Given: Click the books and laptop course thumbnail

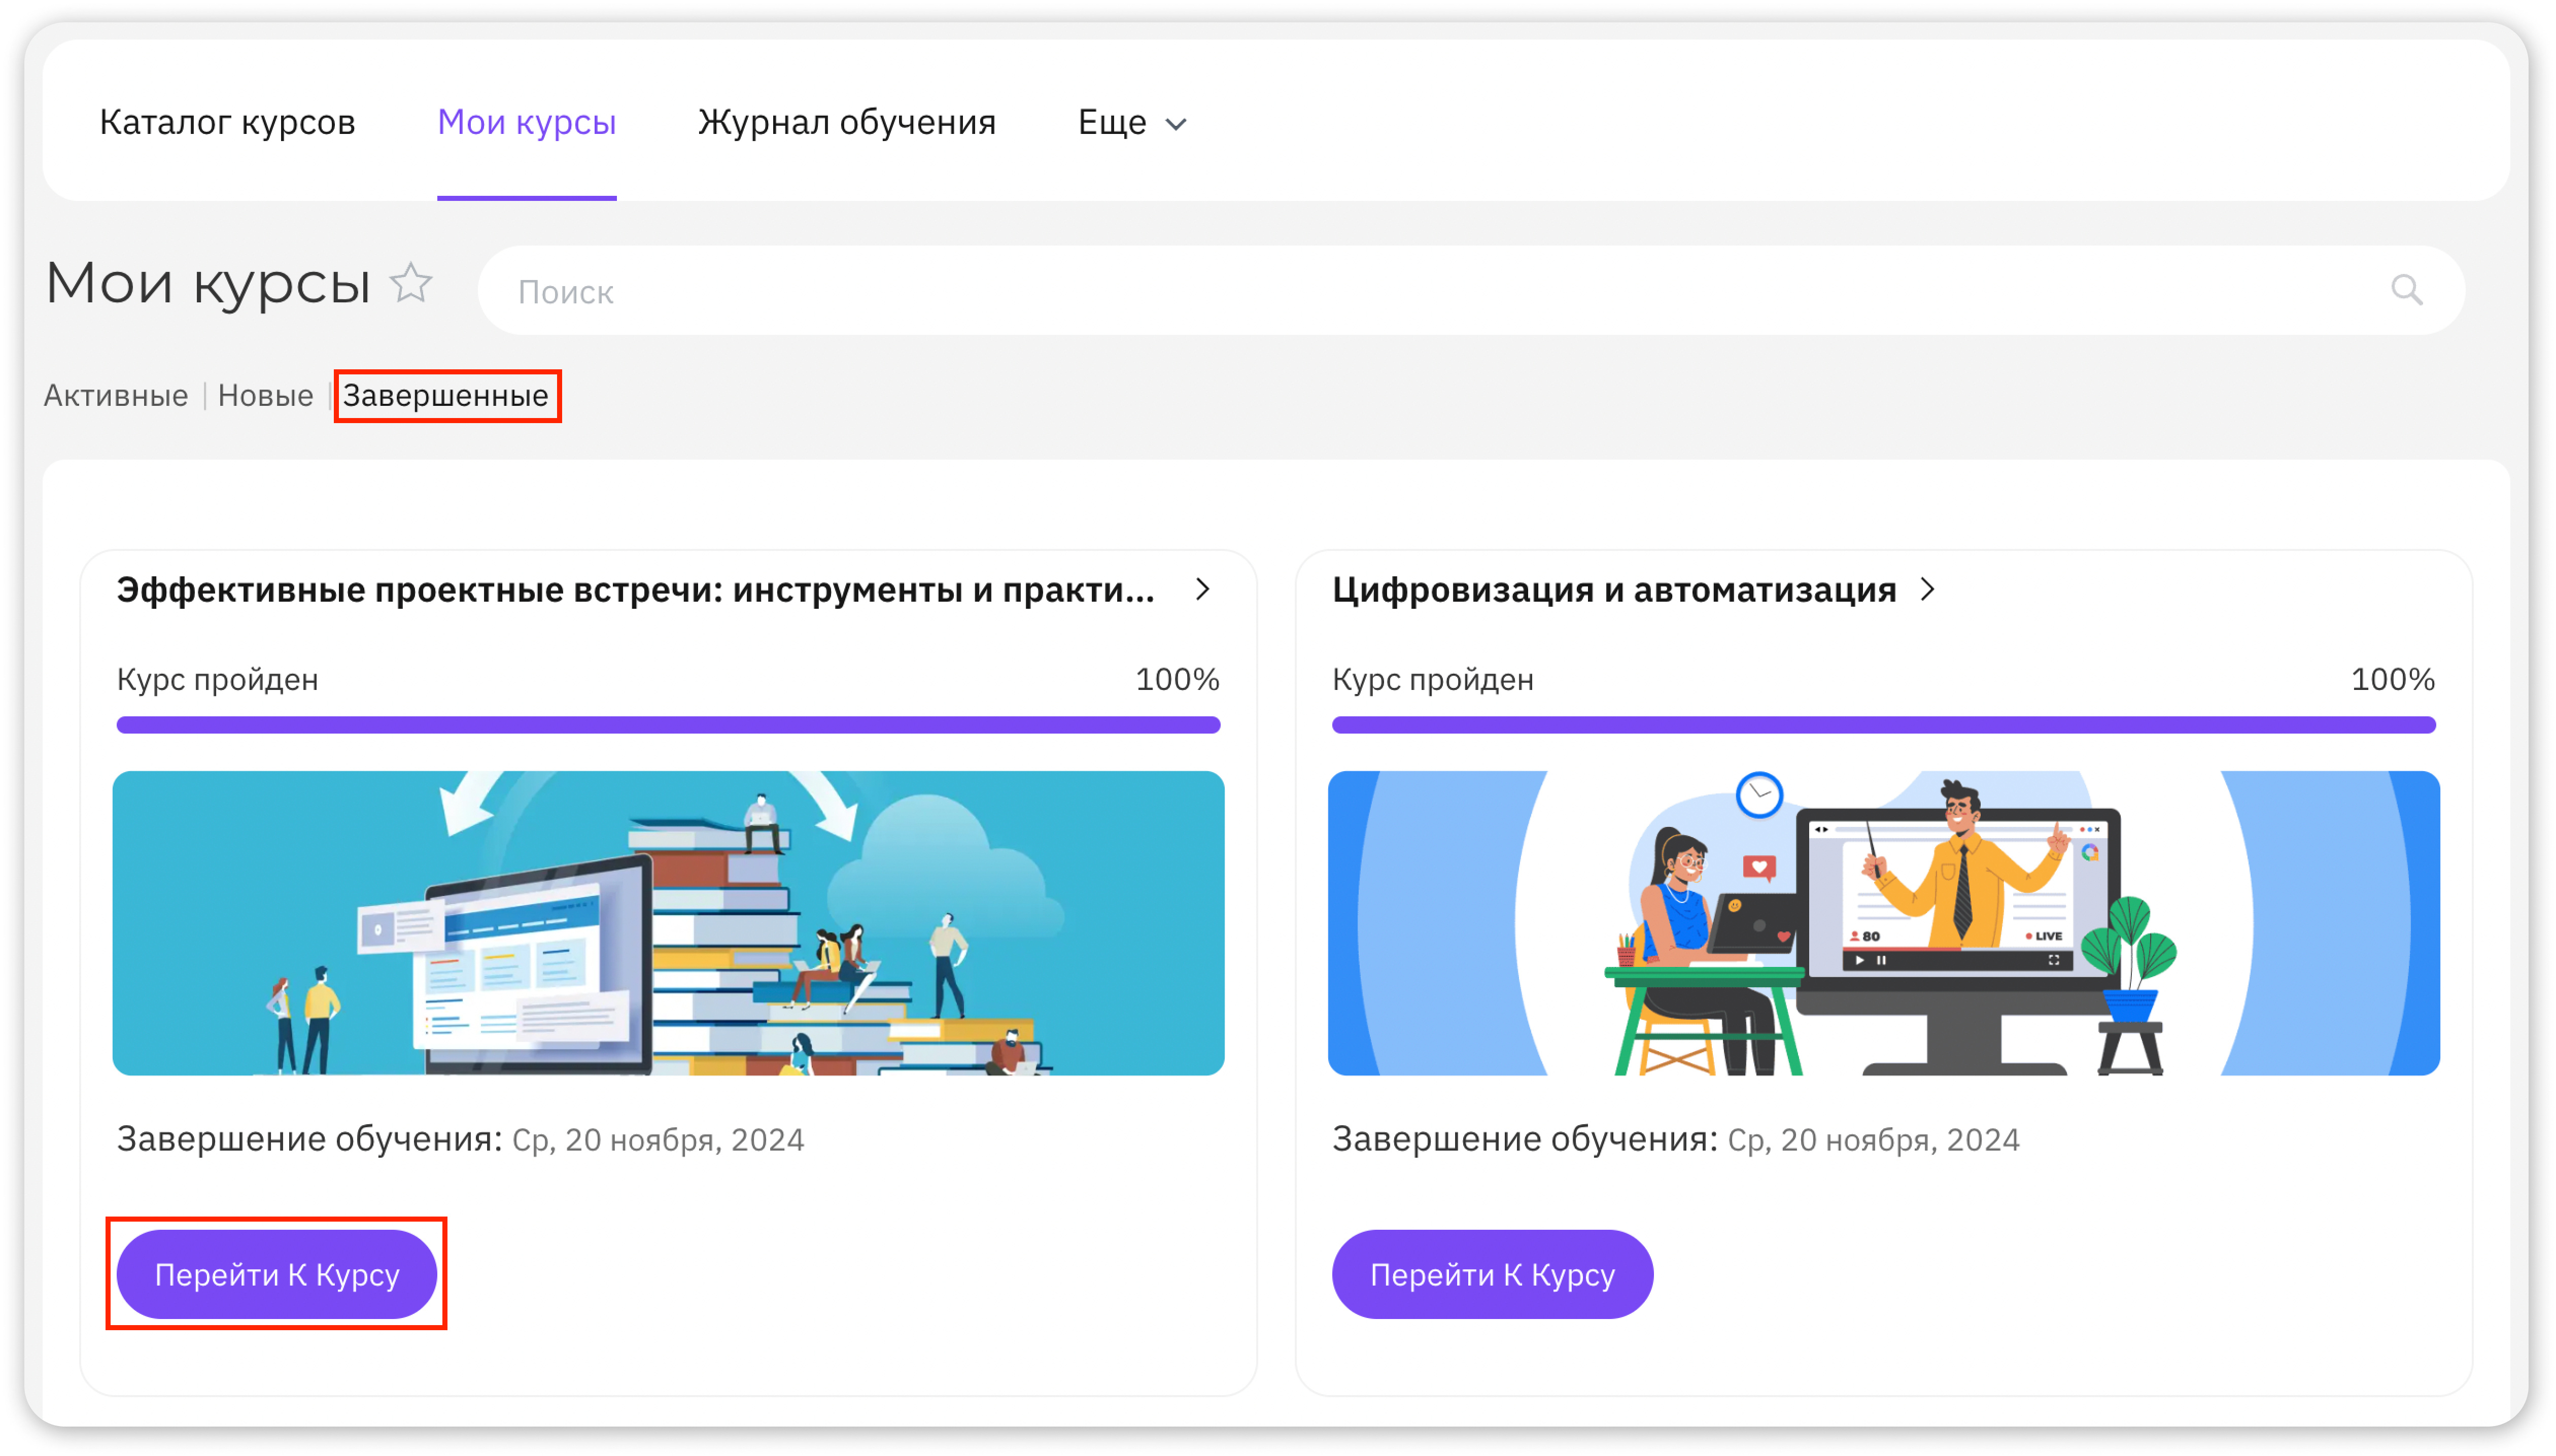Looking at the screenshot, I should (x=668, y=923).
